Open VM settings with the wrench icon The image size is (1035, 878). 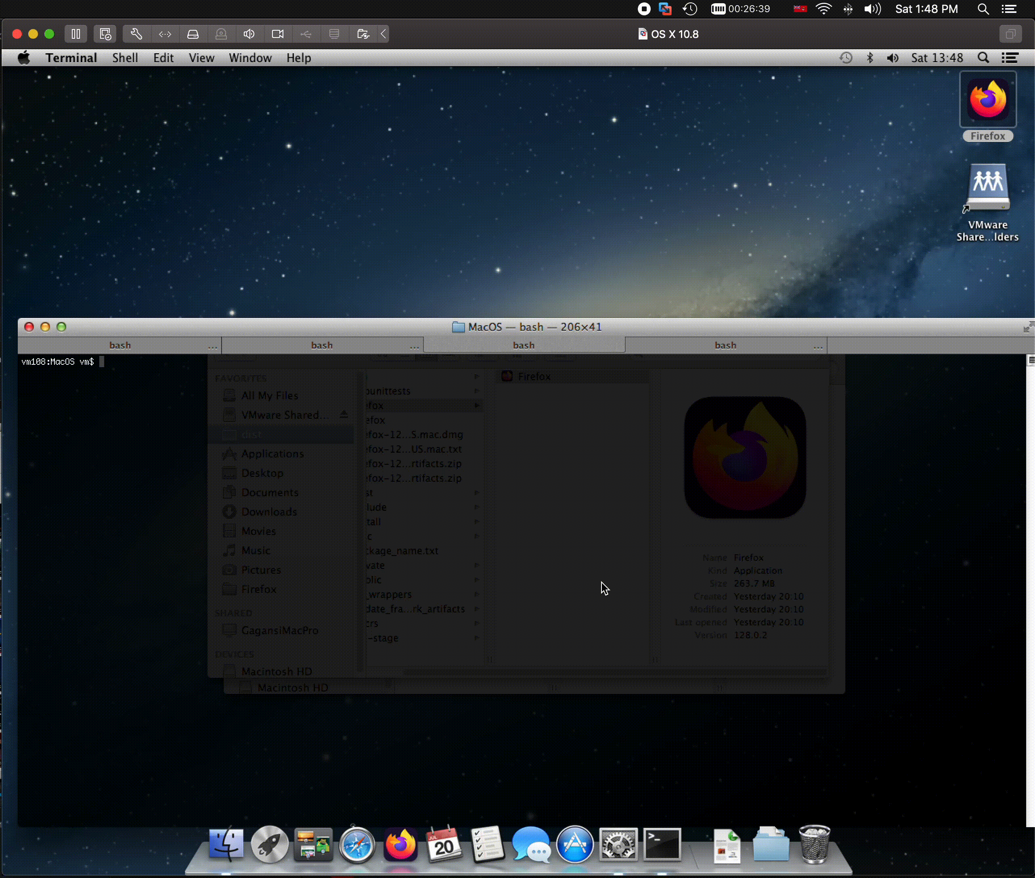click(x=136, y=34)
